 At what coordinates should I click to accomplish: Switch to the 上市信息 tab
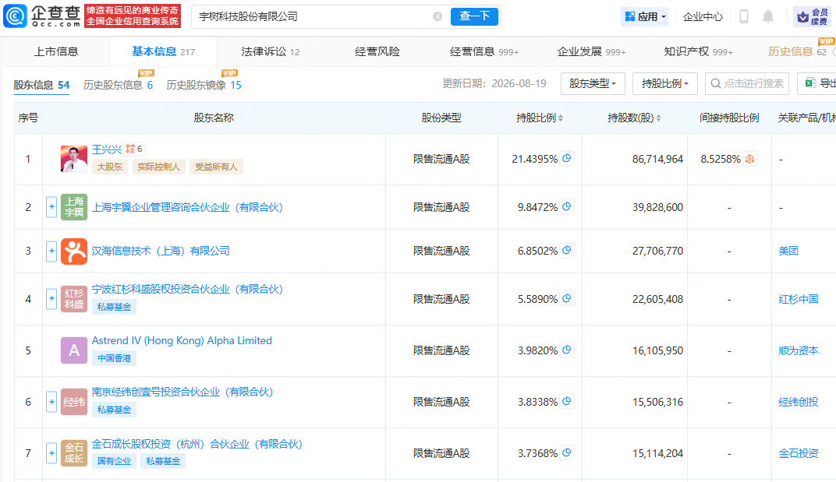[56, 51]
